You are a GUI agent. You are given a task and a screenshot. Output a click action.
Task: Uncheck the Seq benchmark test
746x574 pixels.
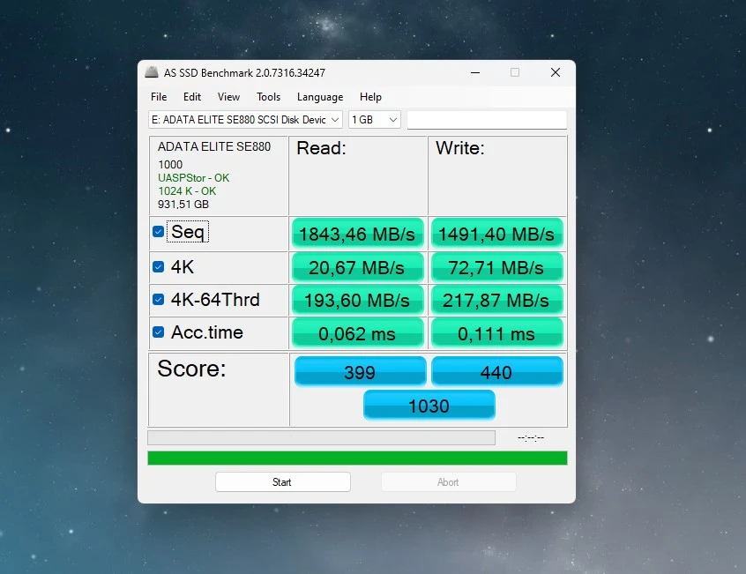click(158, 231)
